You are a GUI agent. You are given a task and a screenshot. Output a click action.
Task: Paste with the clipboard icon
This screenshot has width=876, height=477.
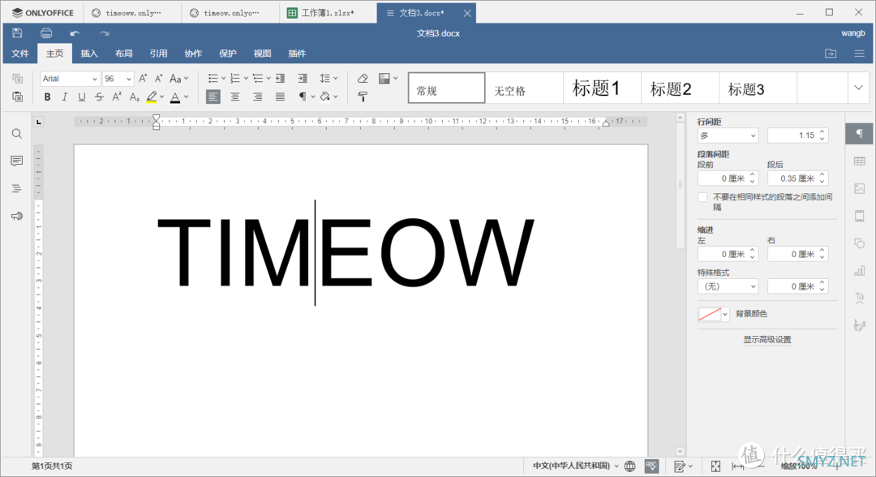click(17, 97)
